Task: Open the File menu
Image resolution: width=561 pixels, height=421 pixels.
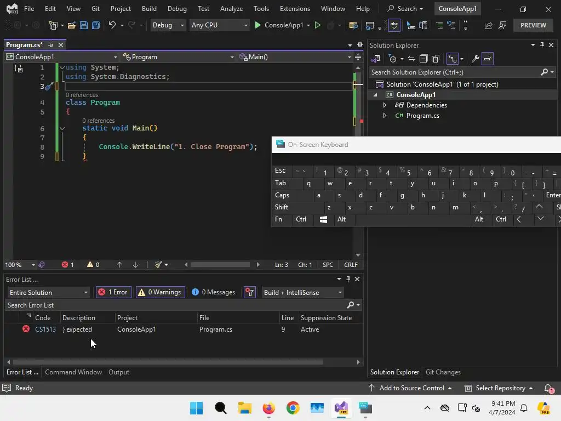Action: coord(29,9)
